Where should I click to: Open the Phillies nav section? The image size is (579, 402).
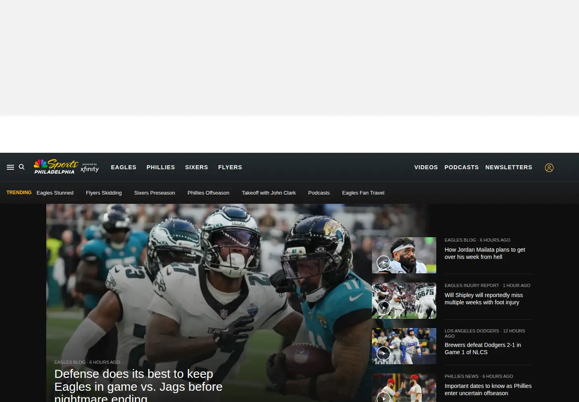(160, 167)
